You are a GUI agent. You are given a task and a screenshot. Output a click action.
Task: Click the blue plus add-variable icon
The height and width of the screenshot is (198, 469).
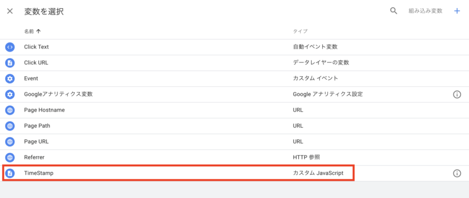pyautogui.click(x=457, y=11)
